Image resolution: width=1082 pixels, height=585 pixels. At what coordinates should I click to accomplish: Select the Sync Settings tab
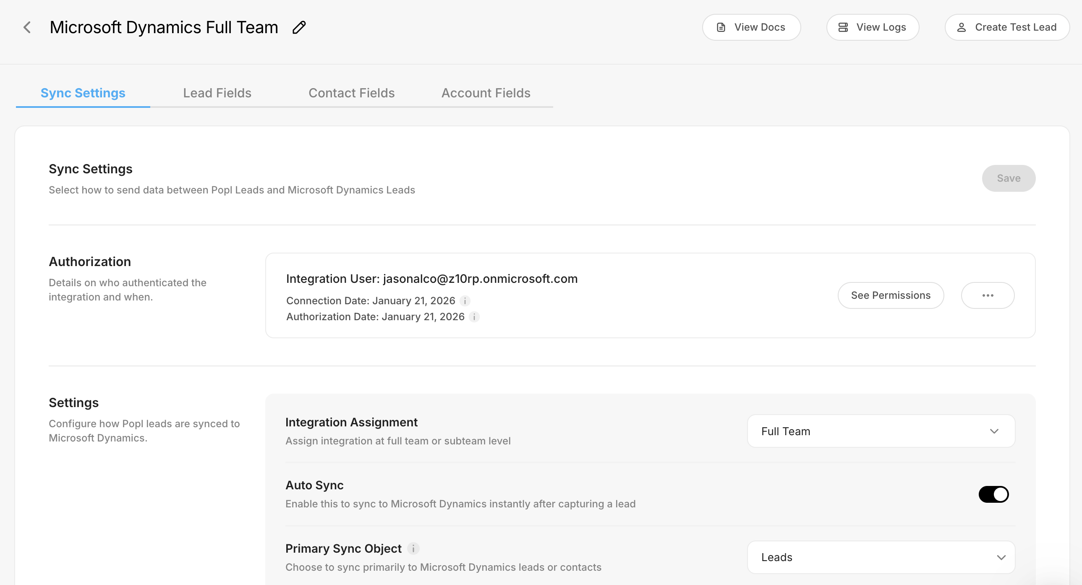pyautogui.click(x=83, y=93)
